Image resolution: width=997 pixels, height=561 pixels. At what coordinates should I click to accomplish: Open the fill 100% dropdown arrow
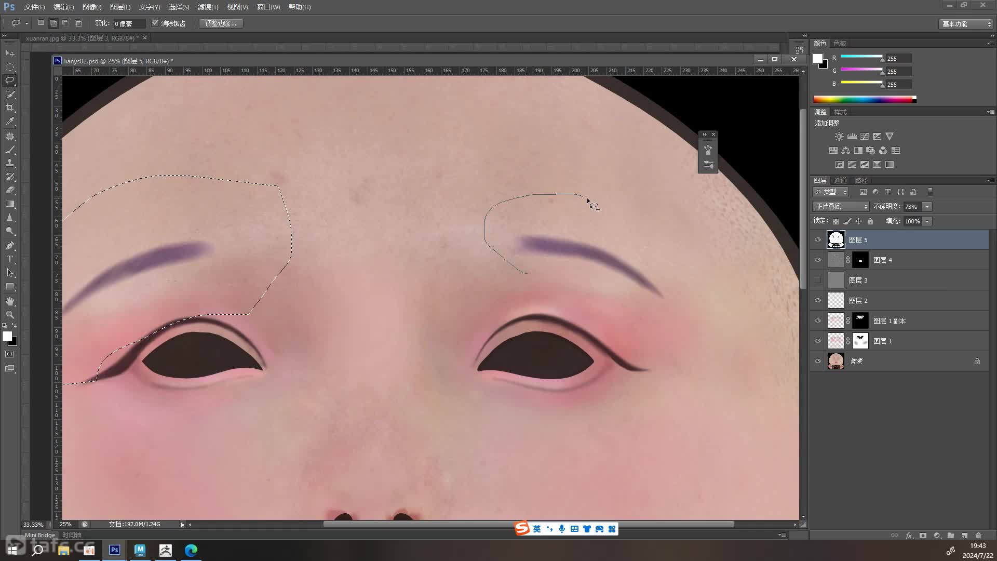(927, 221)
